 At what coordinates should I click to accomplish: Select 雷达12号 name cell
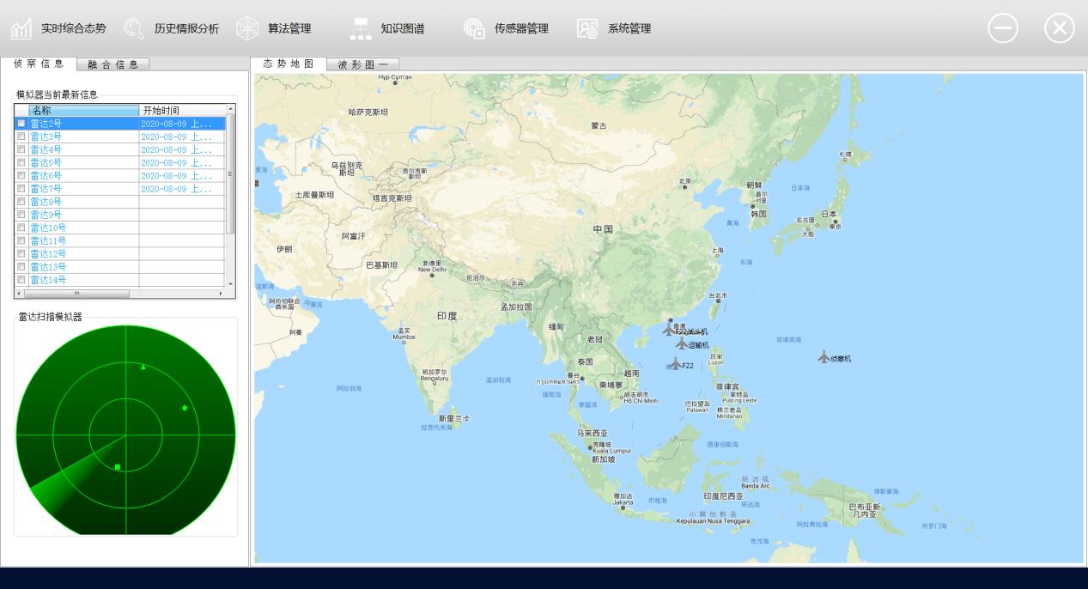point(84,254)
